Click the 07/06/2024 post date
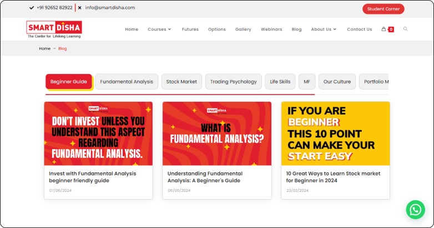Screen dimensions: 434x228 click(x=60, y=190)
